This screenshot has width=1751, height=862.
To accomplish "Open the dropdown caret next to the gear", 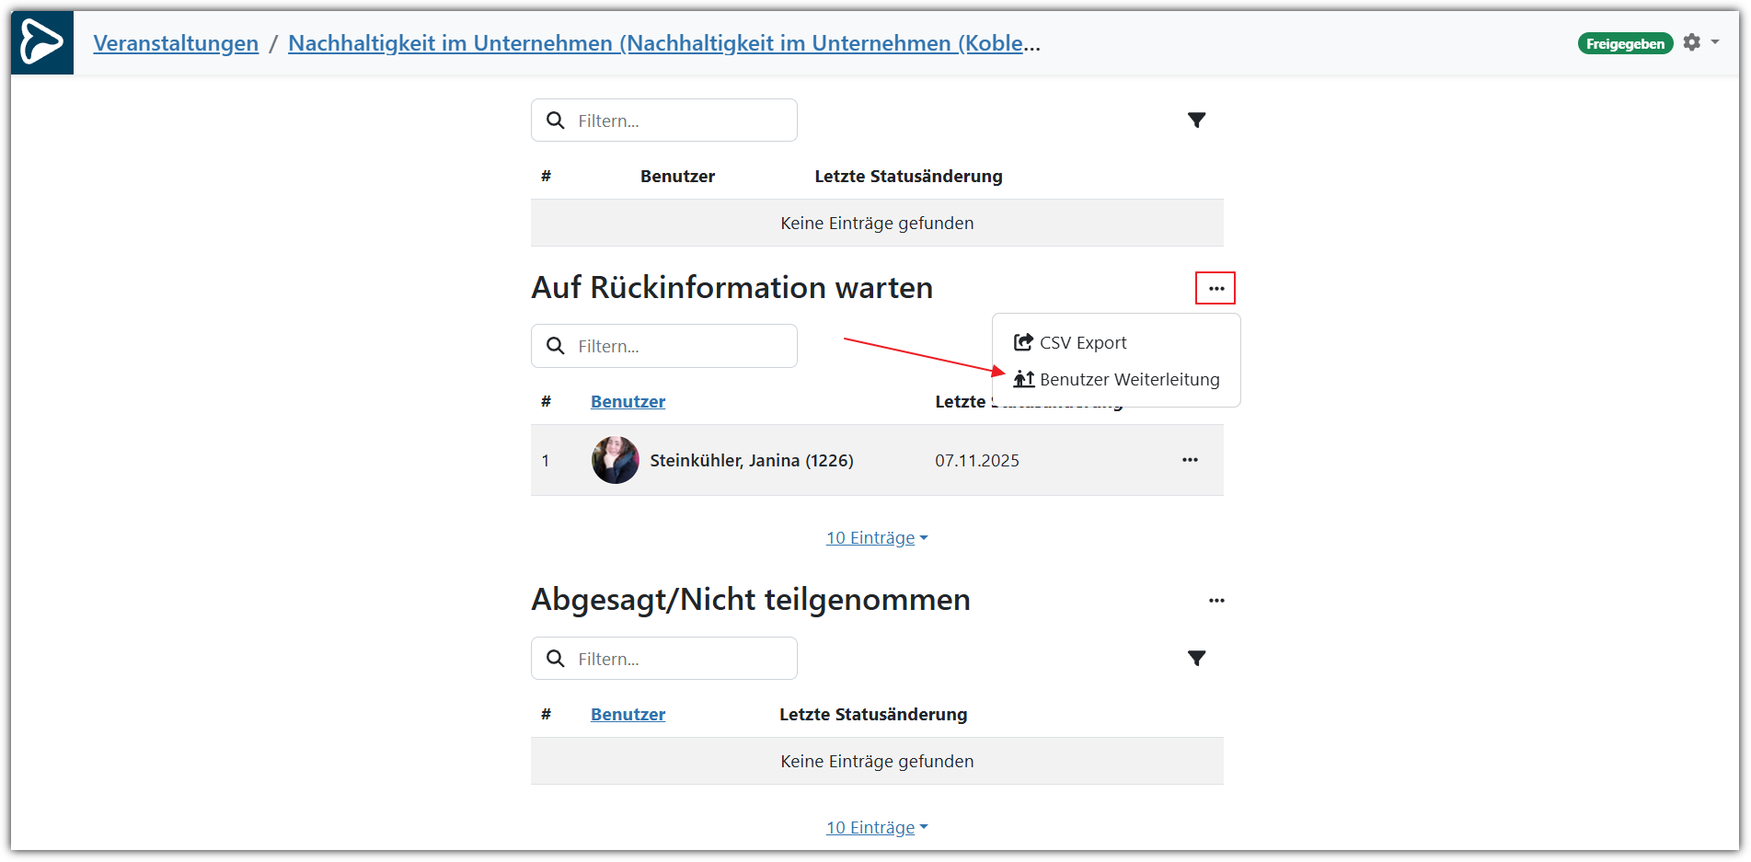I will click(1715, 42).
